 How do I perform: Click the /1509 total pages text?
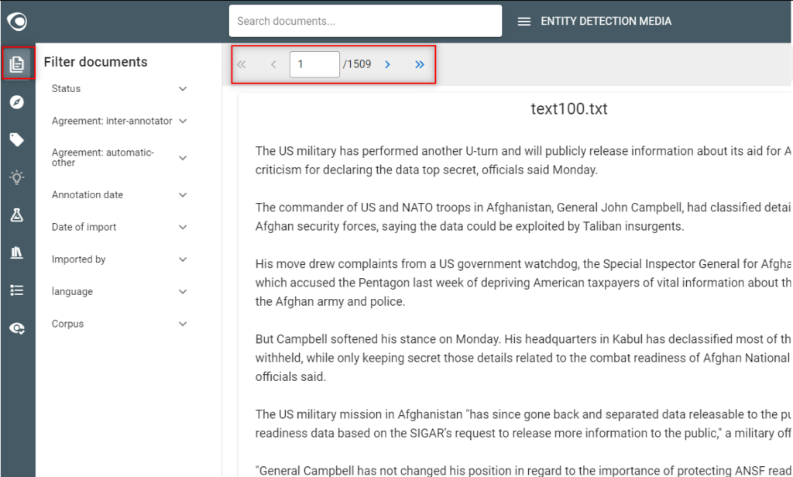point(357,64)
